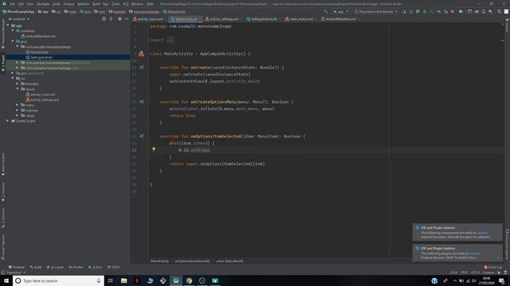
Task: Open the Tools menu
Action: (116, 4)
